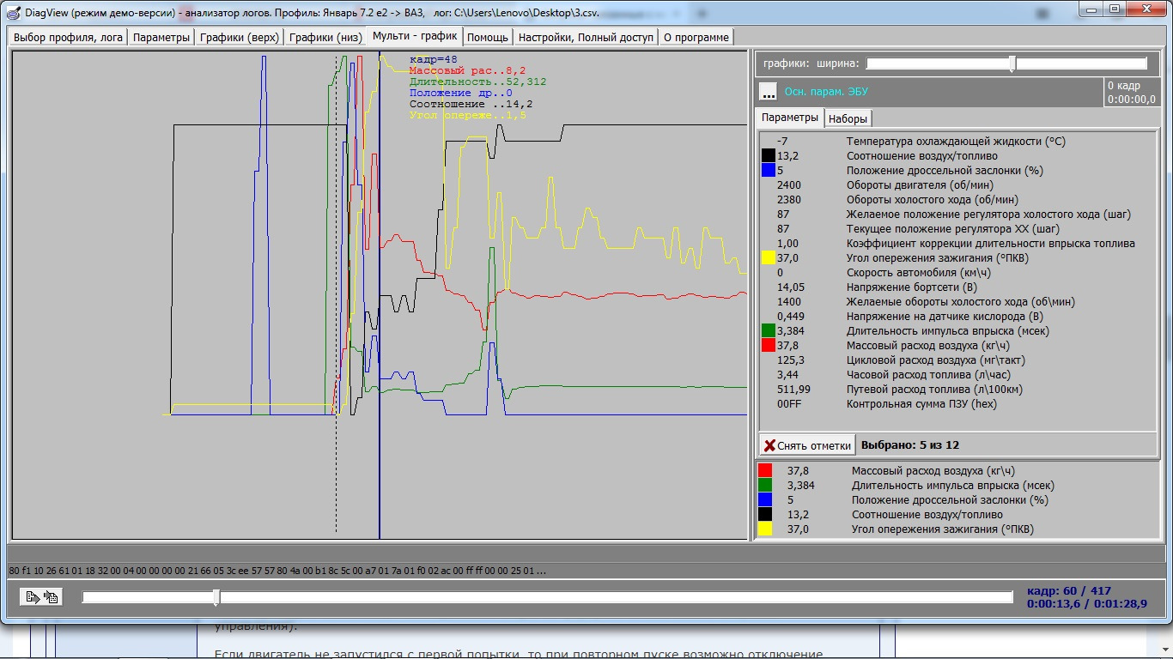Click the arrow-into-document icon beside the frame slider
1173x659 pixels.
click(51, 597)
